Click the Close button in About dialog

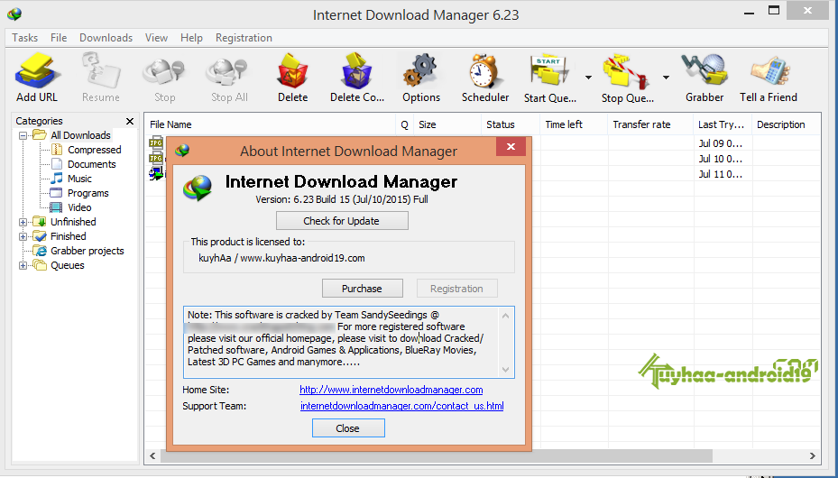pyautogui.click(x=348, y=428)
